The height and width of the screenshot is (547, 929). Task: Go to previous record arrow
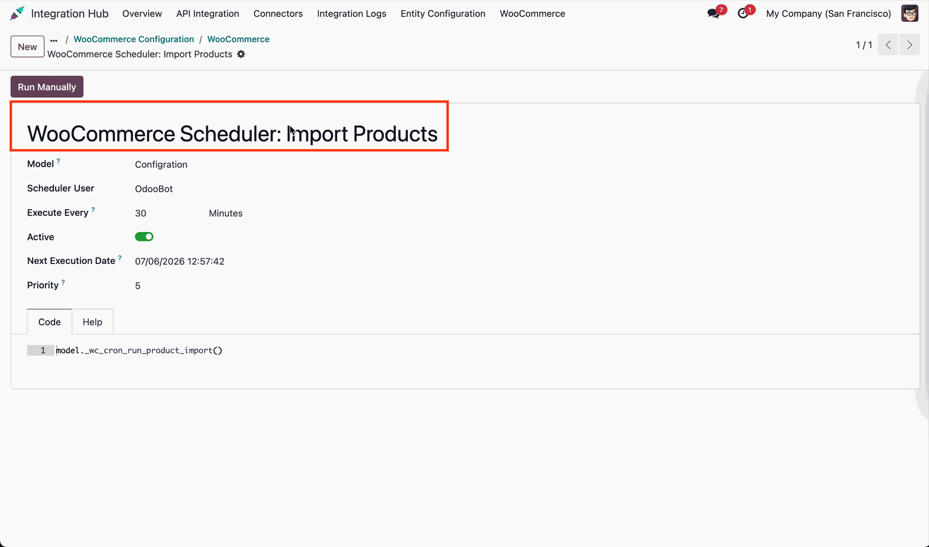pyautogui.click(x=888, y=45)
